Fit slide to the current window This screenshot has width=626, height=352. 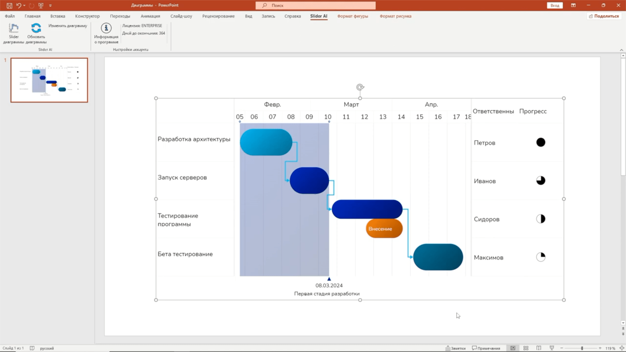point(622,348)
